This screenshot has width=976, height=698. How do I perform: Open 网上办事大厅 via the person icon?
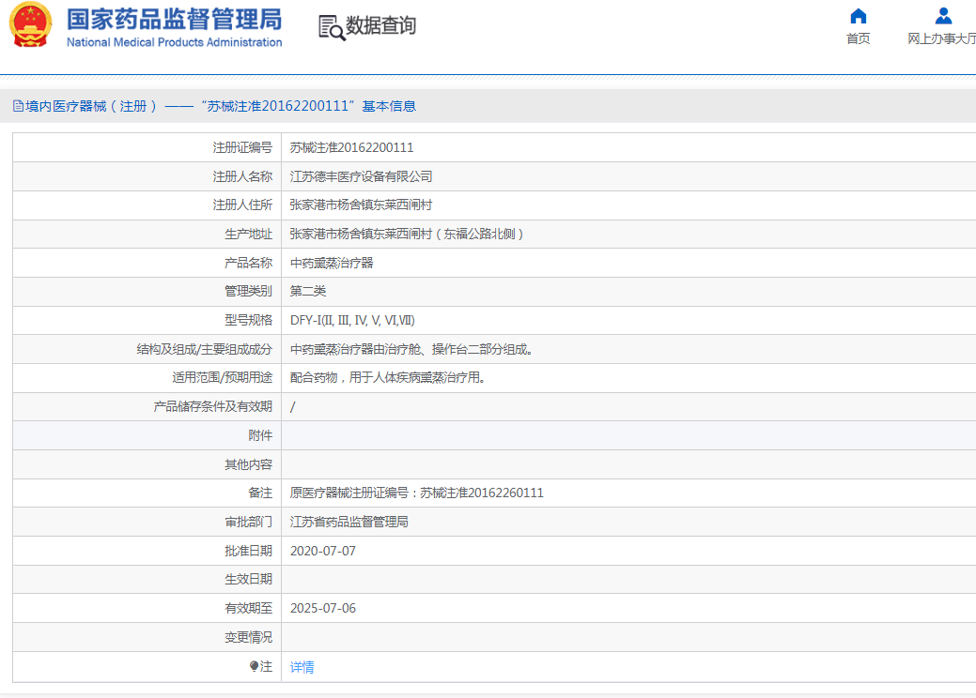[944, 16]
